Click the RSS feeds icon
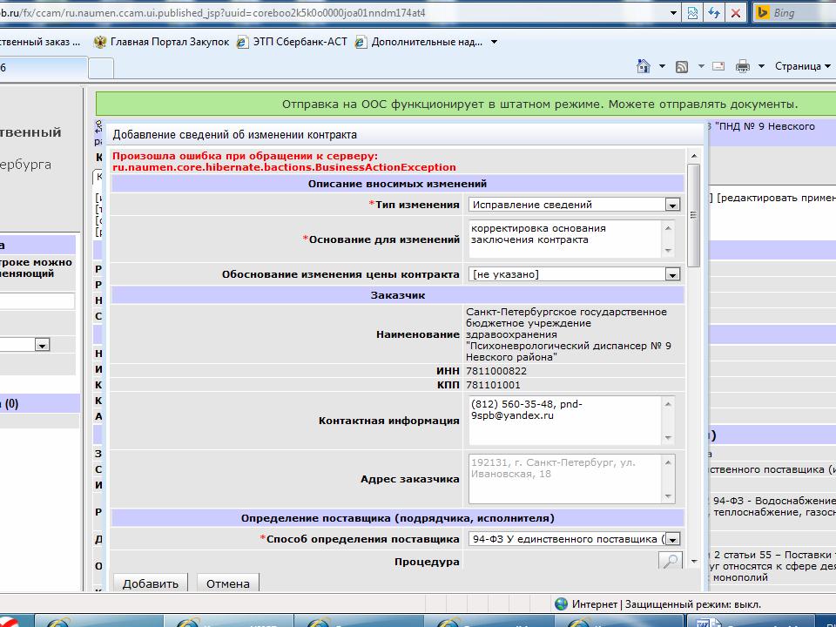 [x=682, y=66]
